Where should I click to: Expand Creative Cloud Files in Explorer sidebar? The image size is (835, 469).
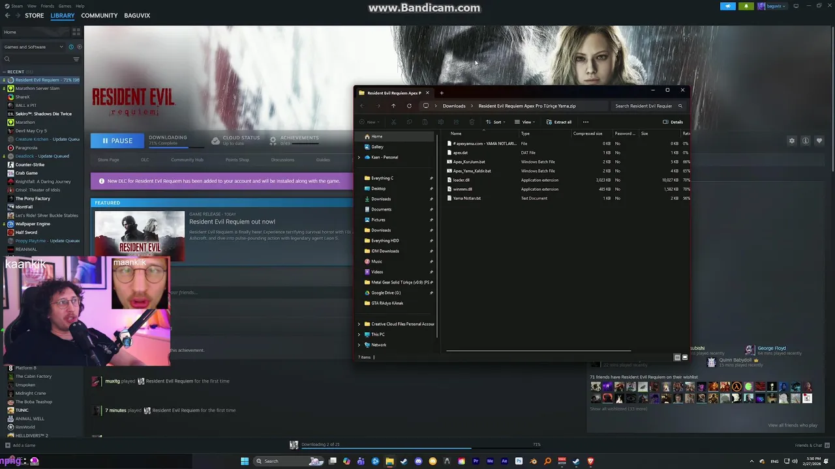click(x=359, y=324)
